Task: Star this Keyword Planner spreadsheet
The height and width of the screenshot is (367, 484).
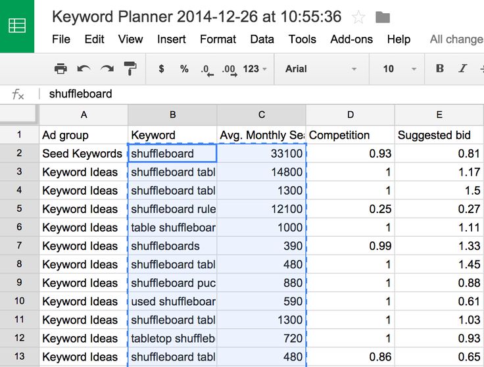Action: (358, 17)
